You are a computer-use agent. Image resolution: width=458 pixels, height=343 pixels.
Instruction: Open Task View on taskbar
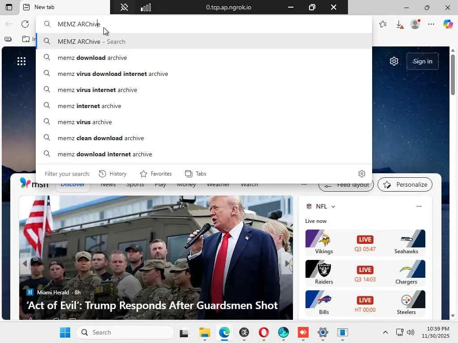pyautogui.click(x=184, y=333)
